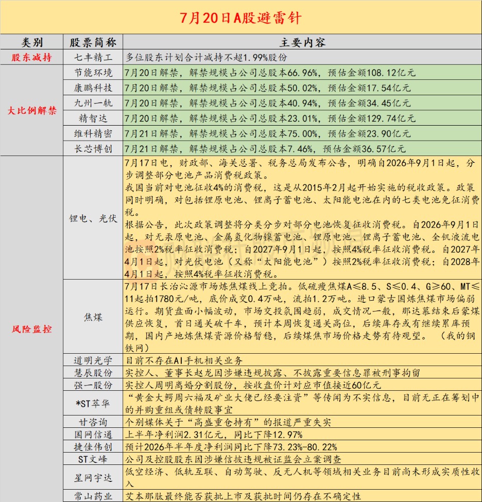Select the 道明光学 stock name cell
Screen dimensions: 482x502
point(93,360)
